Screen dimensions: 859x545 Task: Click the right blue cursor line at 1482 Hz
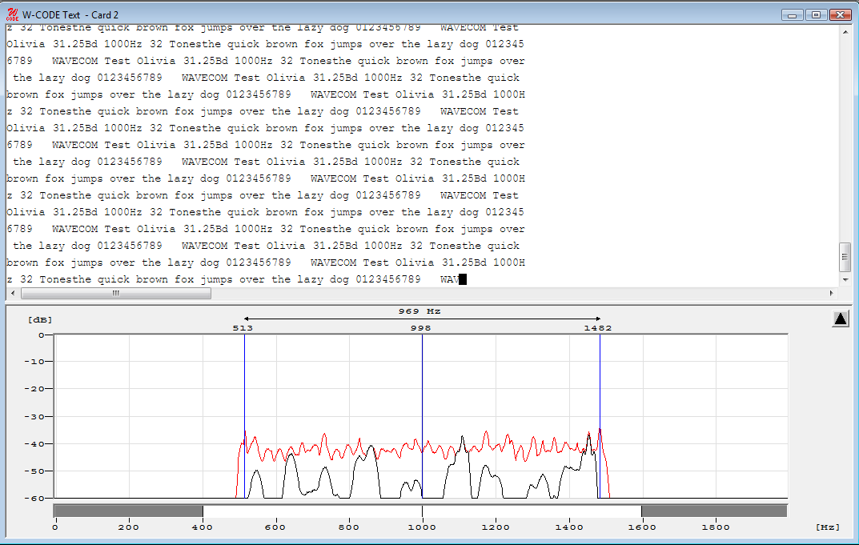click(600, 416)
